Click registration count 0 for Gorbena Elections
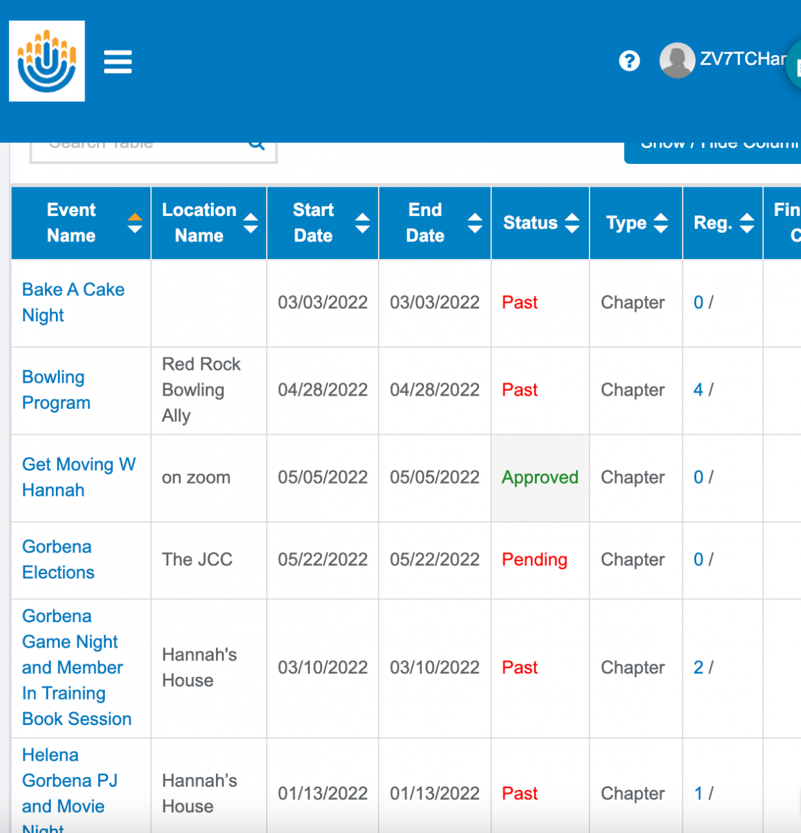The height and width of the screenshot is (833, 801). [x=698, y=560]
